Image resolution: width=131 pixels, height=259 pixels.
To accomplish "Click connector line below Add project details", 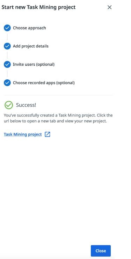I will coord(7,55).
